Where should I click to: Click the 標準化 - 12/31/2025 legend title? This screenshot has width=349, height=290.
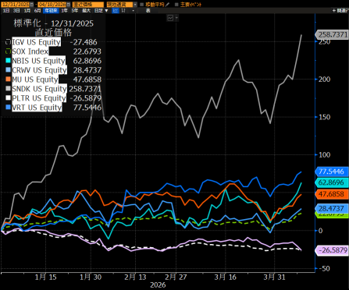coord(53,23)
